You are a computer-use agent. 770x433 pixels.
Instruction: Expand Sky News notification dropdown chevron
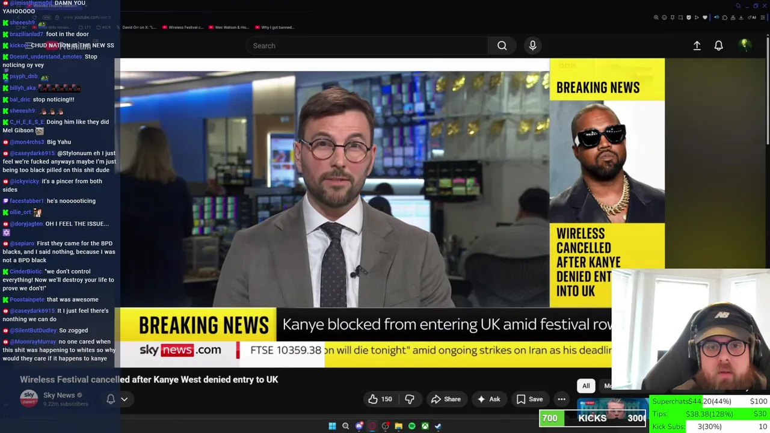[x=124, y=399]
